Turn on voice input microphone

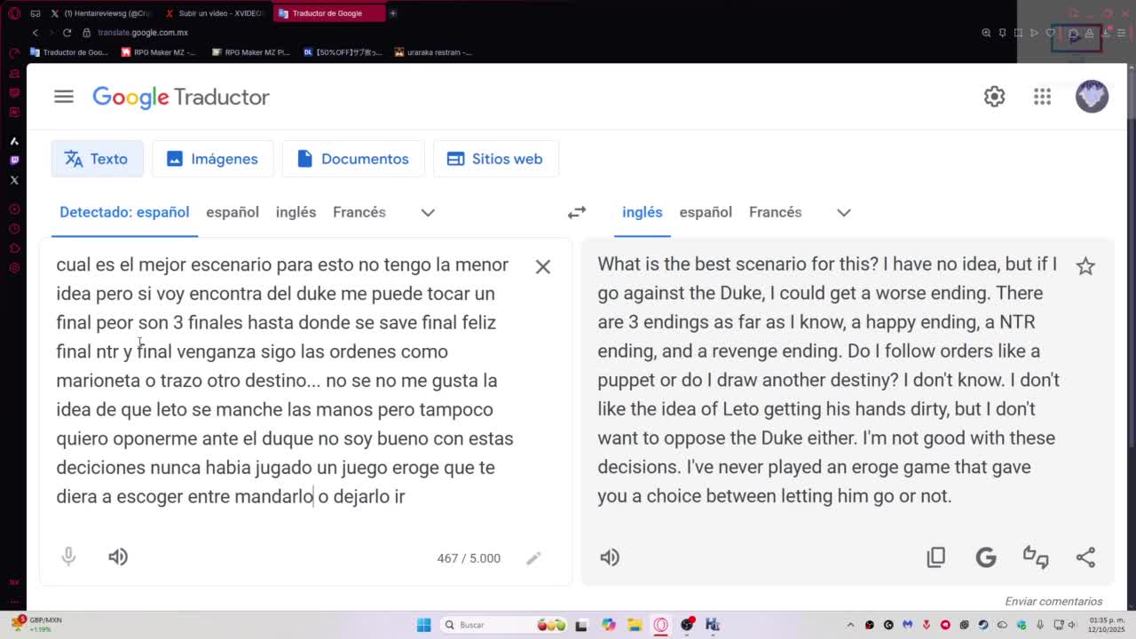point(68,557)
